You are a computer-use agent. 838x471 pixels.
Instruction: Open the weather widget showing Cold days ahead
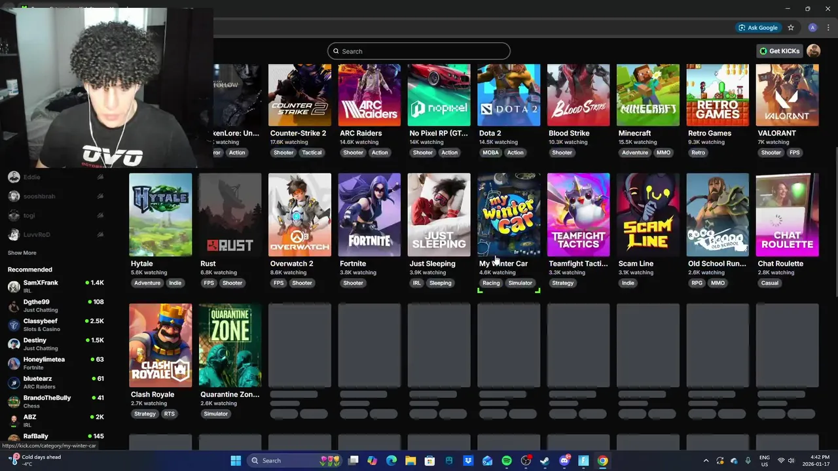point(36,461)
